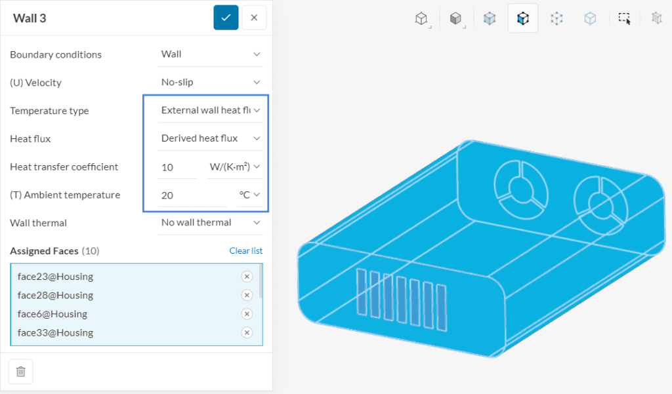Activate volume selection mode
This screenshot has width=672, height=394.
pyautogui.click(x=490, y=19)
